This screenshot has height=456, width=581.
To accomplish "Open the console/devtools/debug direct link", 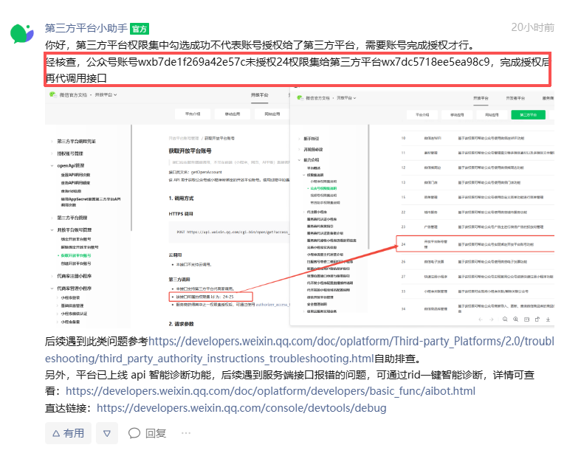I will pos(241,408).
